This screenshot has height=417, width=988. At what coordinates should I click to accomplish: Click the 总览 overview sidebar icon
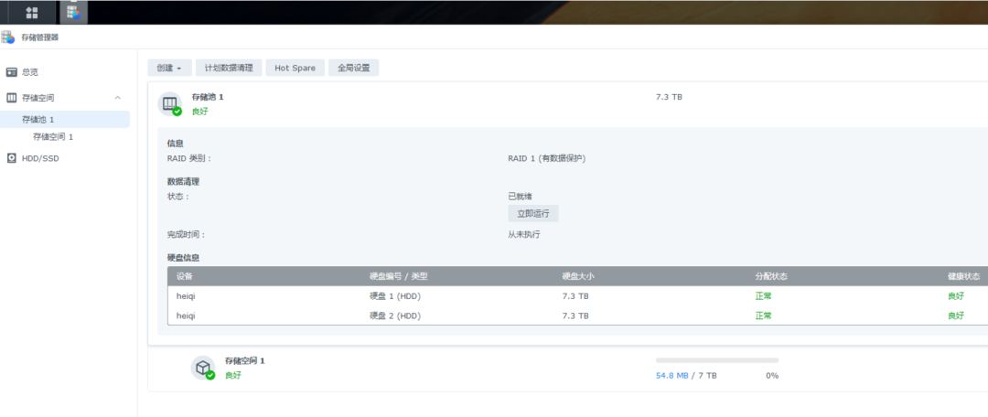[x=11, y=72]
